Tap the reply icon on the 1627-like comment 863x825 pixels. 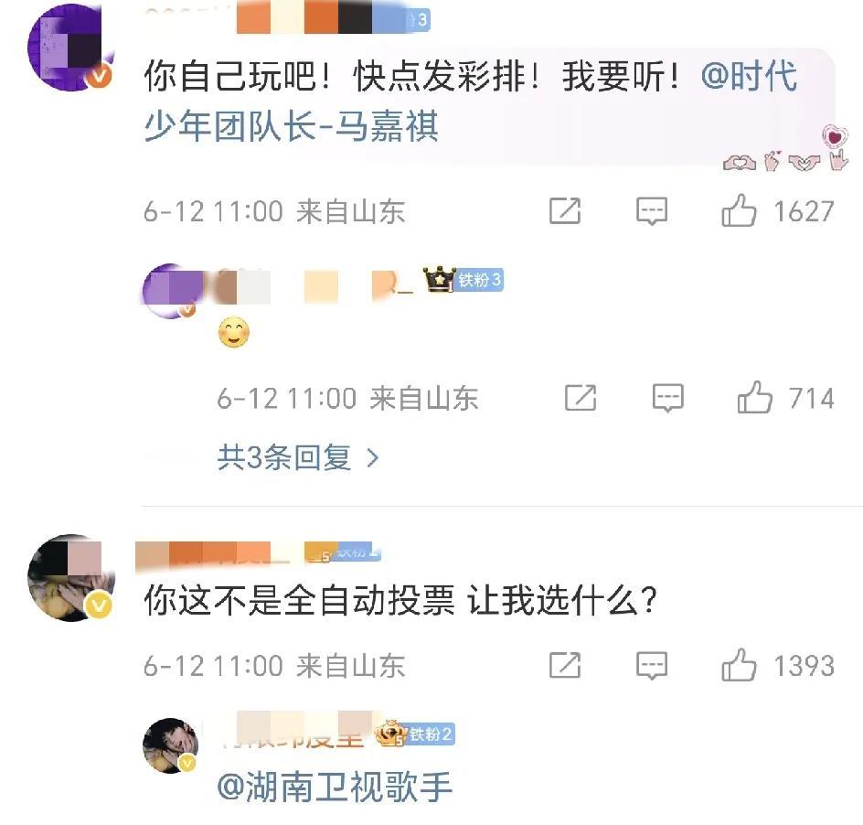652,211
